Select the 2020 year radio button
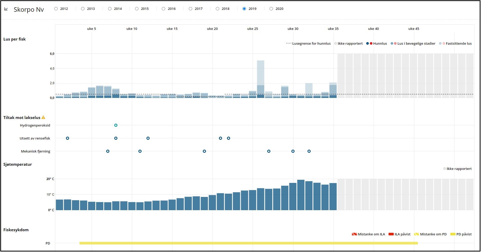The height and width of the screenshot is (252, 481). tap(271, 9)
